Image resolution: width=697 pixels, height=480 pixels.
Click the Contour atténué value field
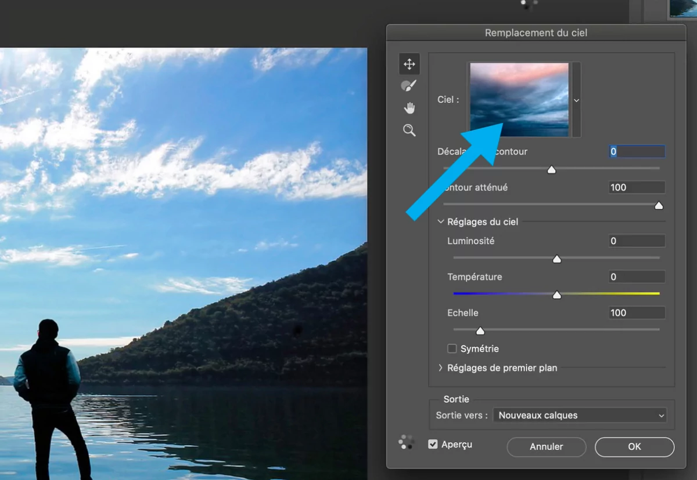tap(637, 187)
